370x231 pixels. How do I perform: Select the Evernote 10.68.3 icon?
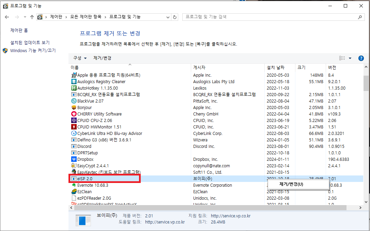coord(74,185)
